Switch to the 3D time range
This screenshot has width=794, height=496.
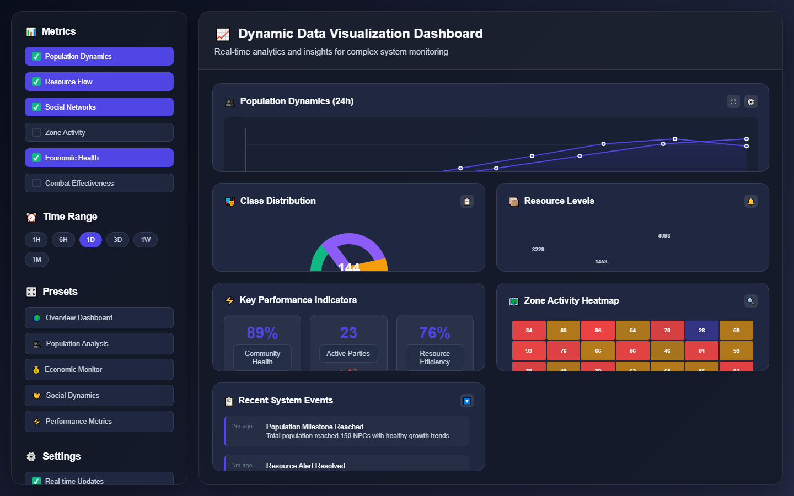click(117, 240)
